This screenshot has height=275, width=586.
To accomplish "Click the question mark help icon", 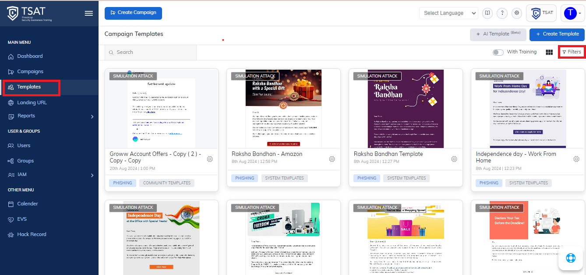I will click(502, 13).
